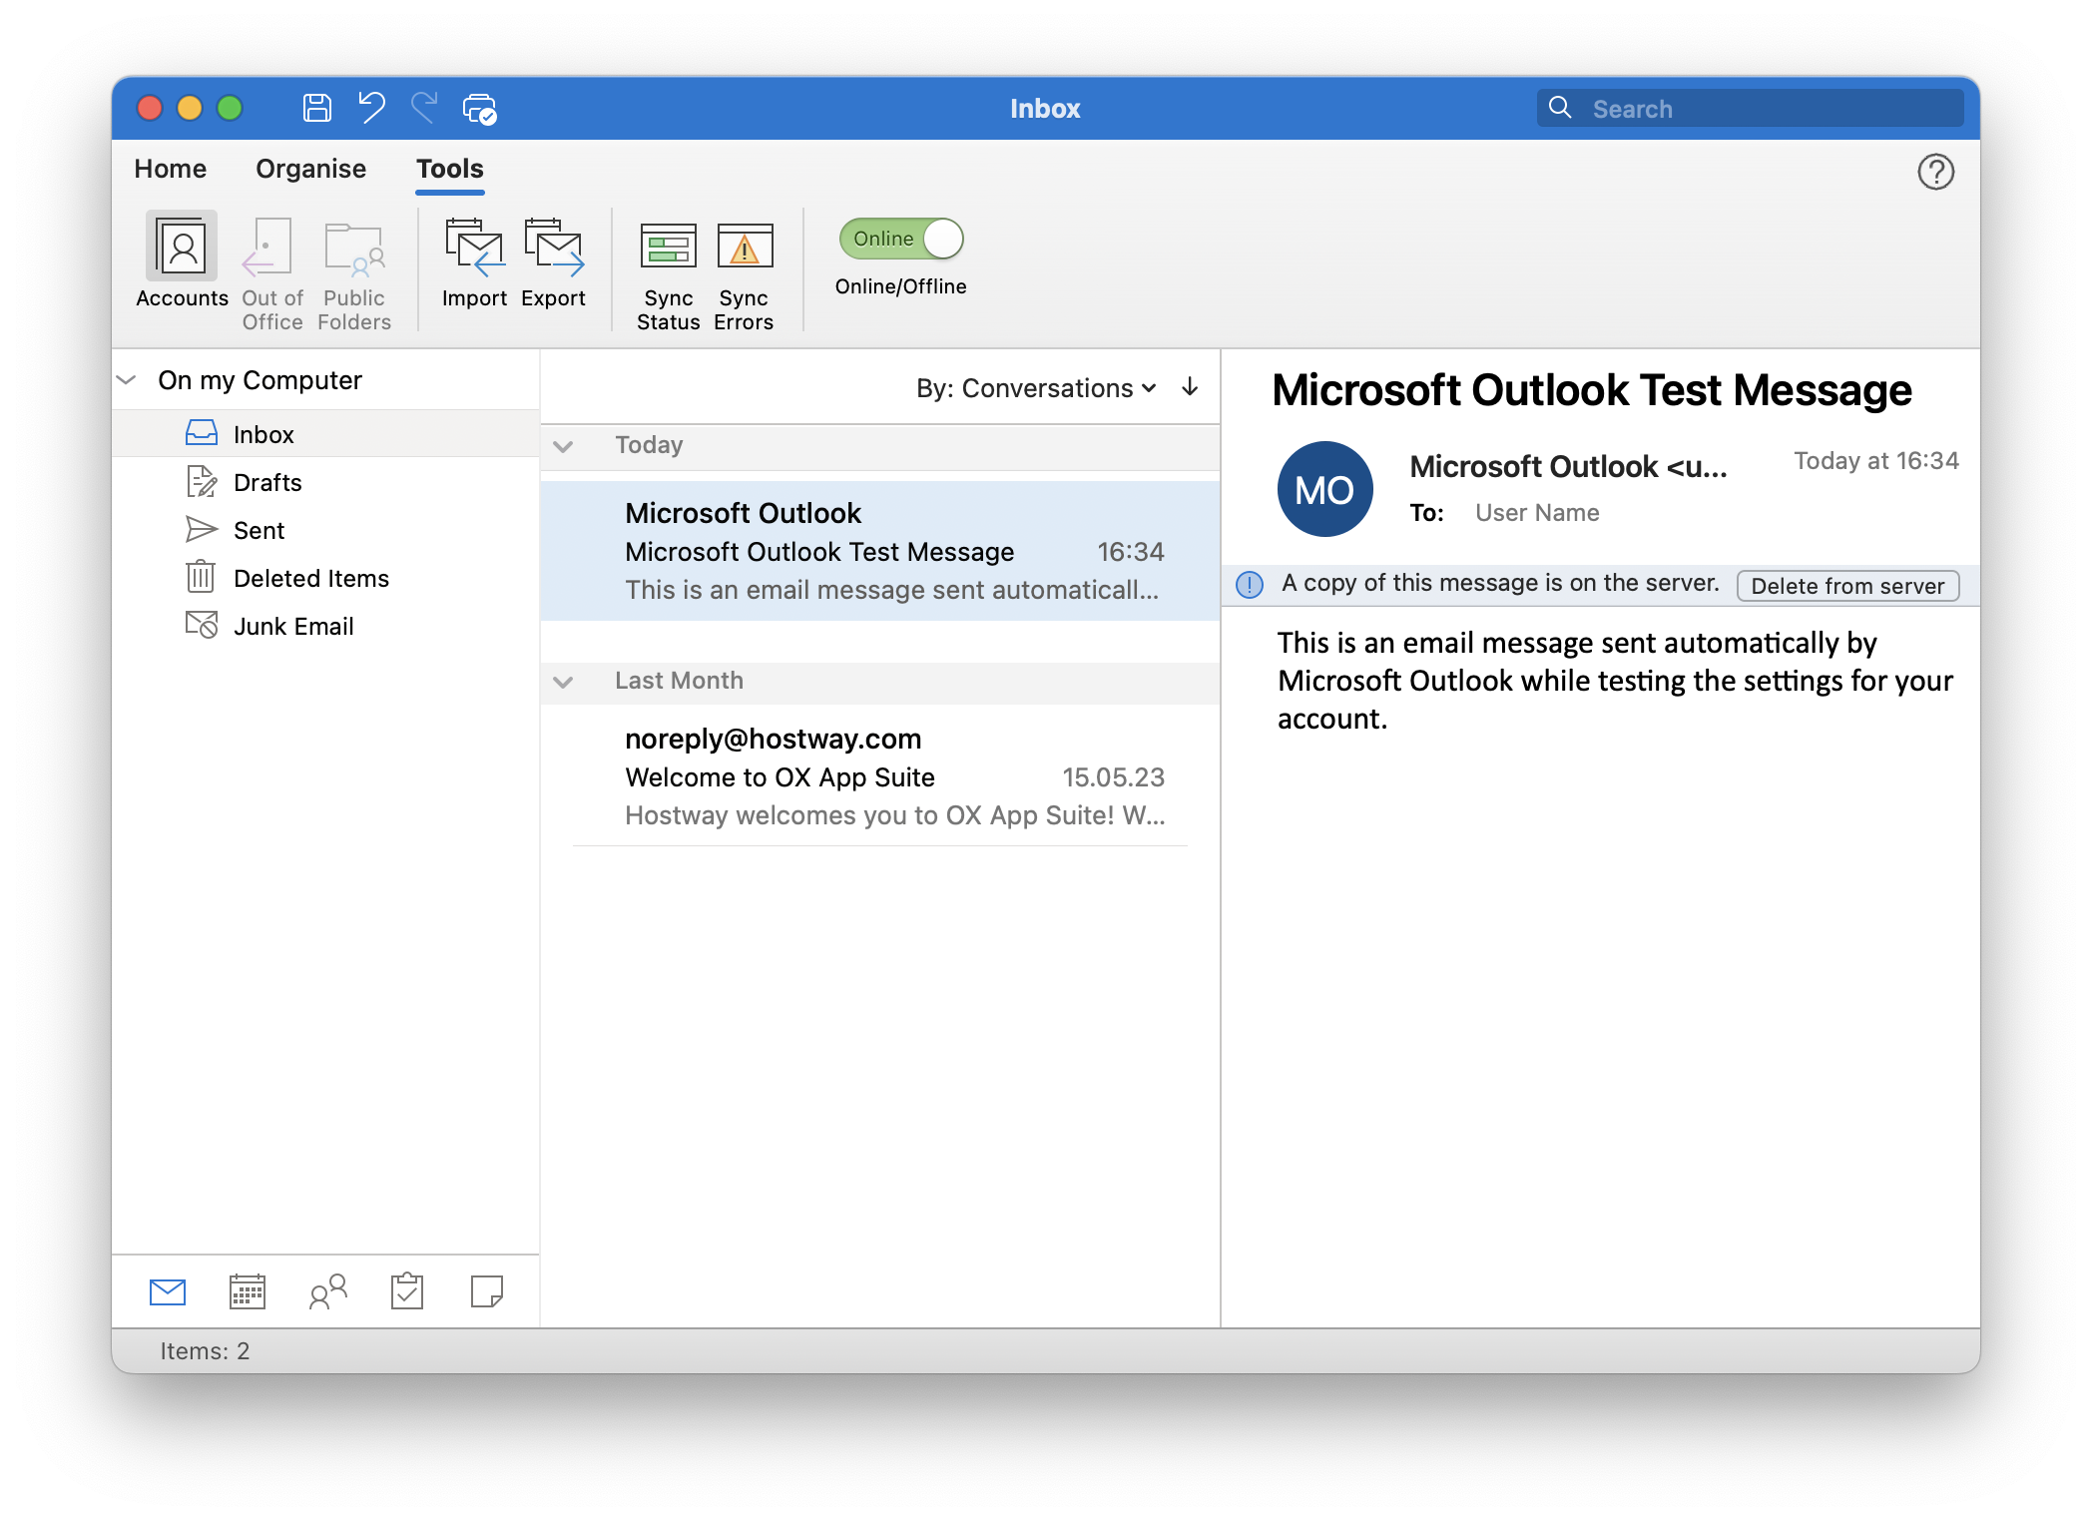
Task: Open the Junk Email folder
Action: click(294, 626)
